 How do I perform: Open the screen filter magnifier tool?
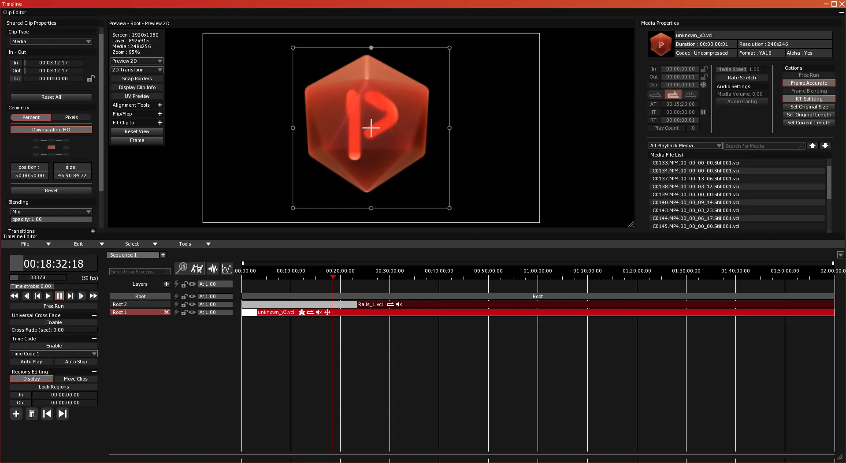coord(181,268)
